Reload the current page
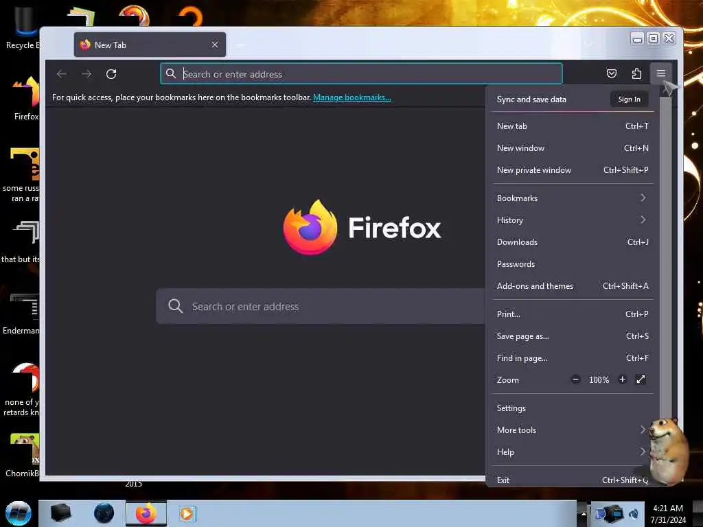The image size is (703, 527). click(x=112, y=74)
